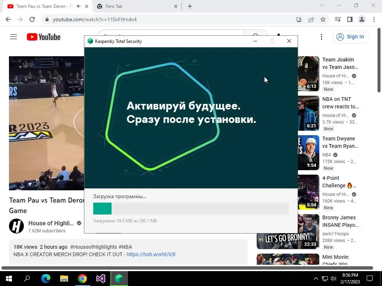The image size is (382, 286).
Task: Open the Team Dwyane vs Team Ryan... title
Action: pyautogui.click(x=340, y=142)
